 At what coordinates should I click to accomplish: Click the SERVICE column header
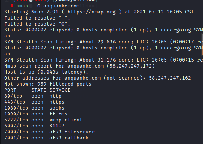click(60, 90)
